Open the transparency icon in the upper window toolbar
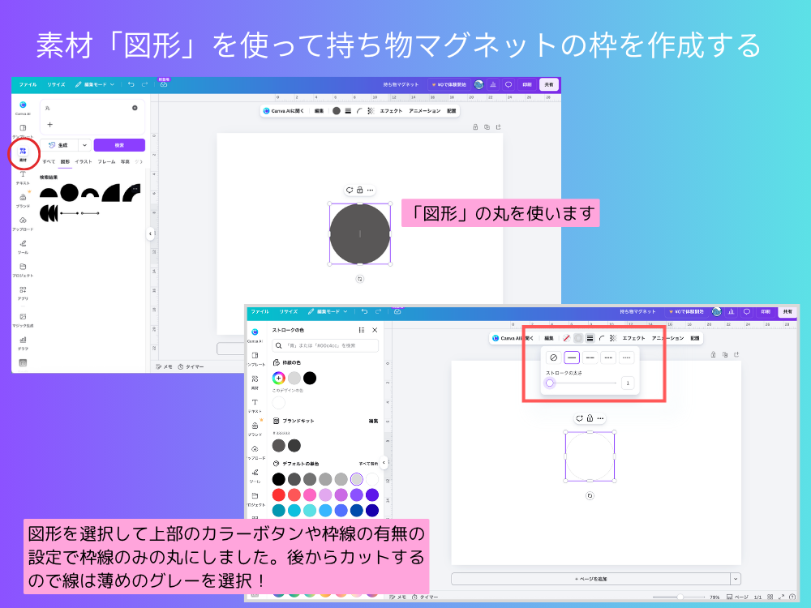Screen dimensions: 811x608 (x=371, y=110)
